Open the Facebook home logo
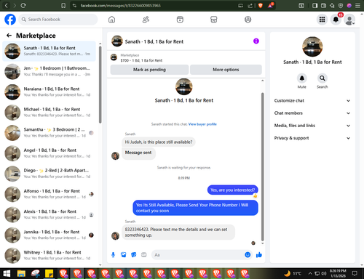This screenshot has height=279, width=364. point(10,20)
